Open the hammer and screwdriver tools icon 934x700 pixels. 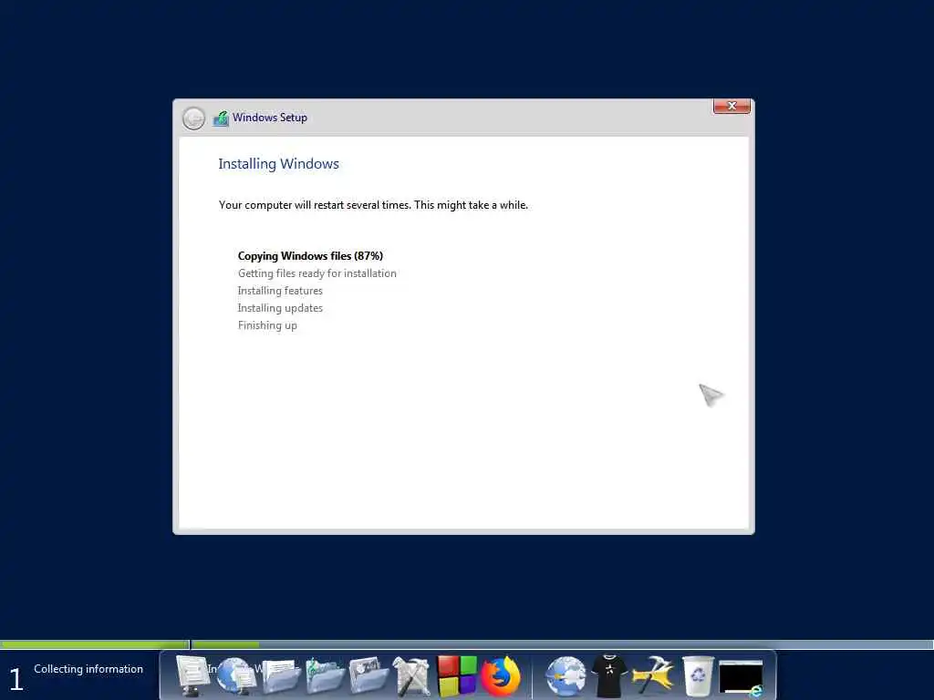coord(411,675)
